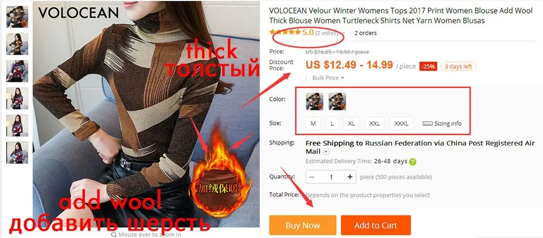543x238 pixels.
Task: Expand the Bulk Price dropdown
Action: [x=328, y=78]
